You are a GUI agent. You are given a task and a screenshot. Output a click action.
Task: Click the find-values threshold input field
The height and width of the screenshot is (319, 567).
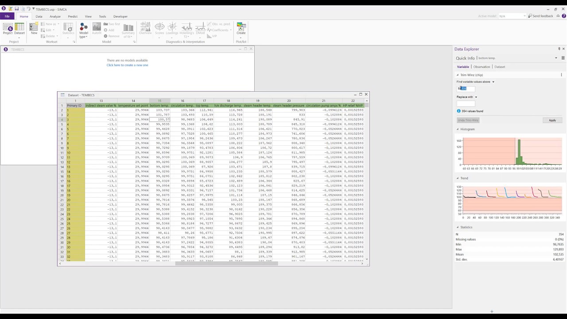click(466, 89)
